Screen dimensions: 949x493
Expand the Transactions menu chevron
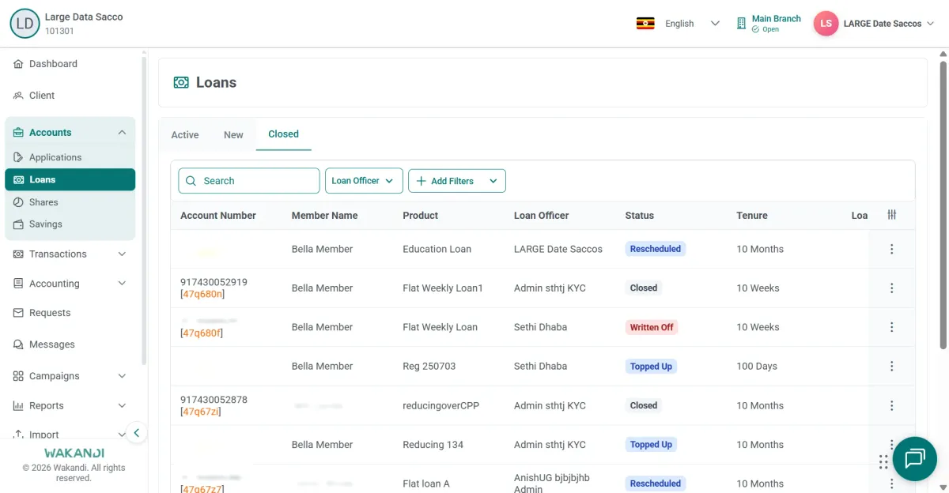coord(122,254)
